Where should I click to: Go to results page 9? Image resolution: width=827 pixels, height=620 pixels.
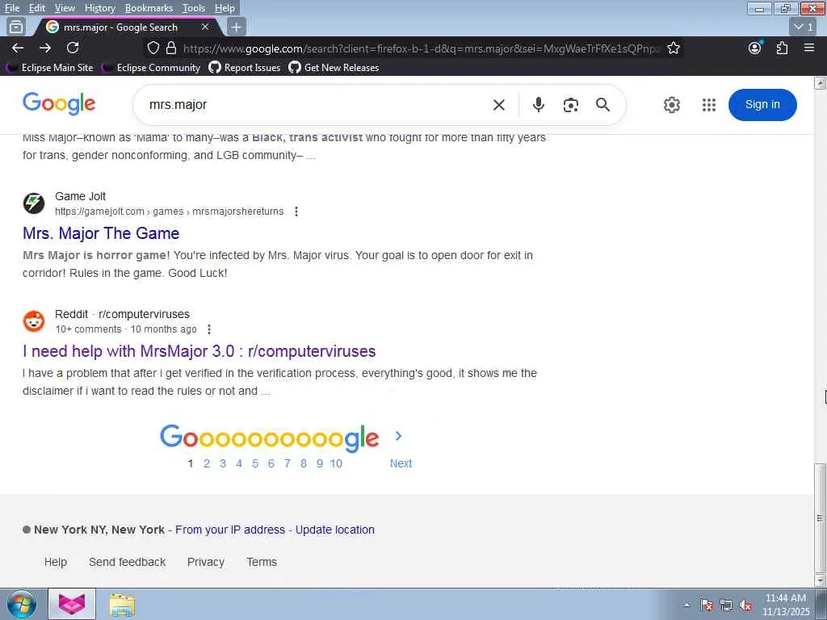(320, 463)
